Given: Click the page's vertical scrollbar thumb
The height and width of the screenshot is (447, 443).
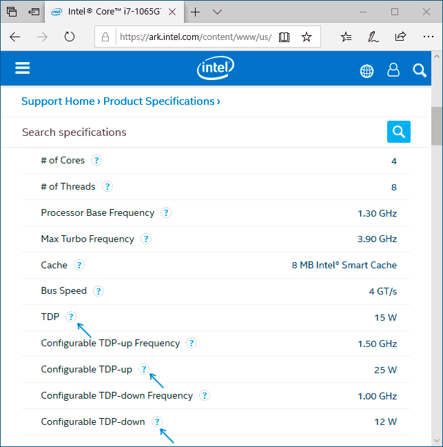Looking at the screenshot, I should (437, 126).
